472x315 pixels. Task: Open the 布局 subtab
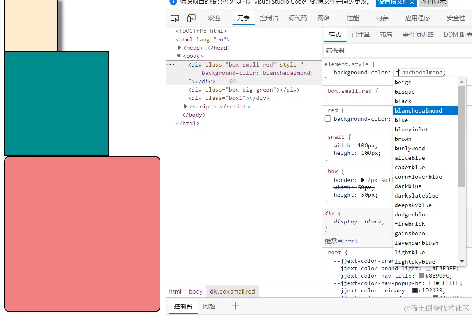pos(386,34)
